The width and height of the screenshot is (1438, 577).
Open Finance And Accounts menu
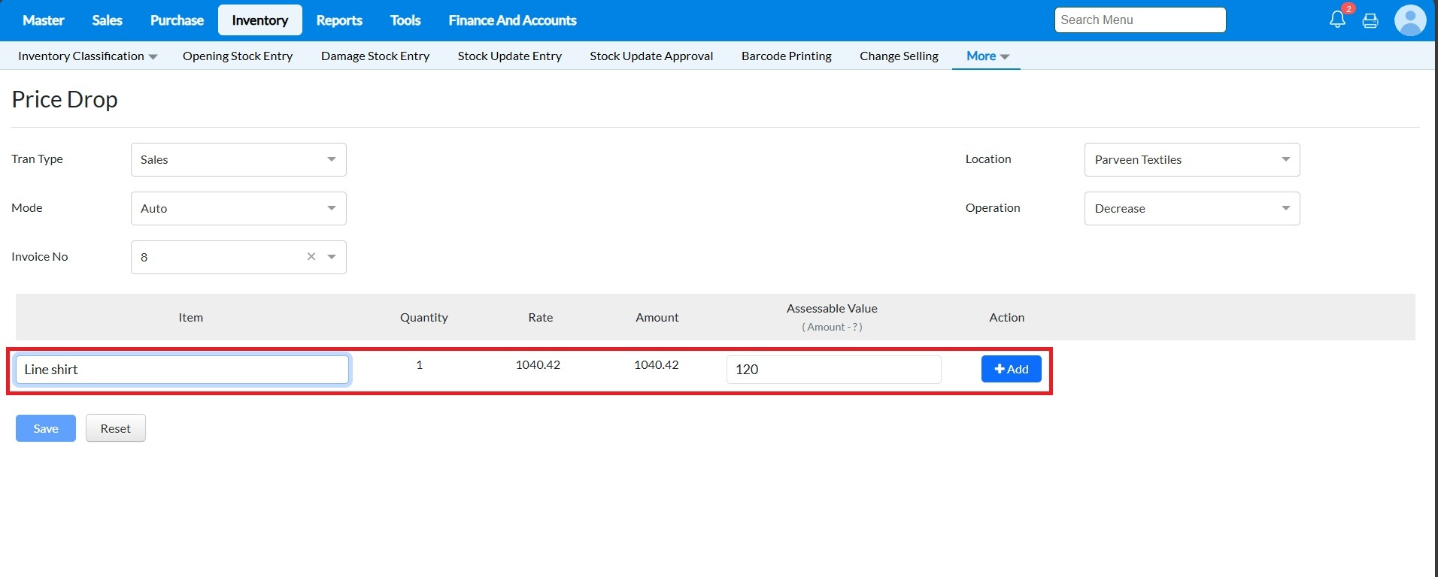pyautogui.click(x=512, y=20)
